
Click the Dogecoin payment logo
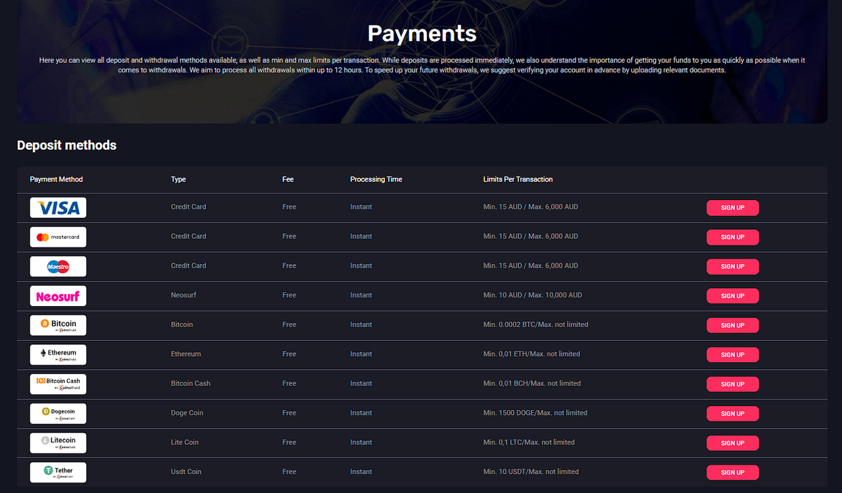[x=58, y=413]
